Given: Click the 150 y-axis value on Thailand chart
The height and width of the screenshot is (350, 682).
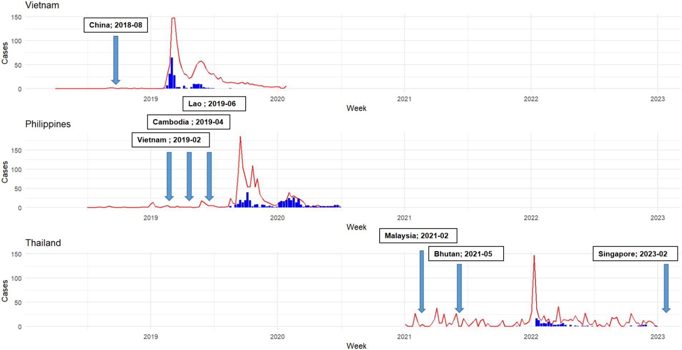Looking at the screenshot, I should tap(16, 254).
